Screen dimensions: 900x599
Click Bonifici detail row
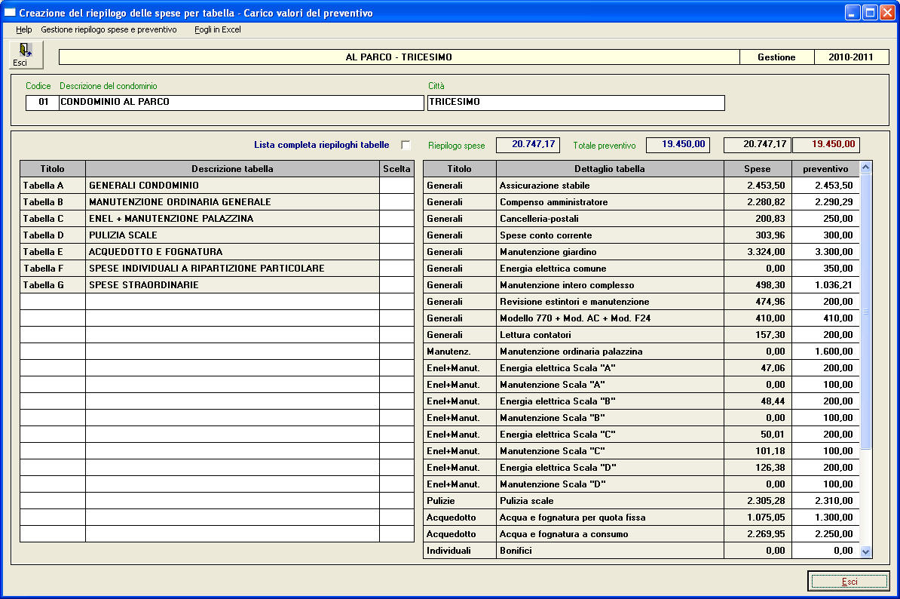pyautogui.click(x=641, y=551)
